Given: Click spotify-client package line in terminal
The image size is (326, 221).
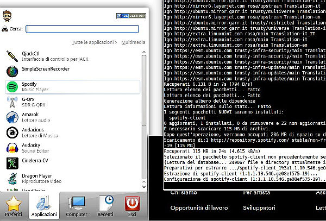Looking at the screenshot, I should pyautogui.click(x=187, y=118).
